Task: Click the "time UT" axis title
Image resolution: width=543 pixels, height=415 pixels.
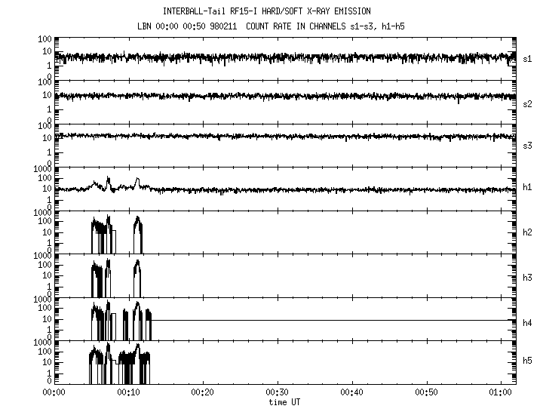Action: click(285, 403)
